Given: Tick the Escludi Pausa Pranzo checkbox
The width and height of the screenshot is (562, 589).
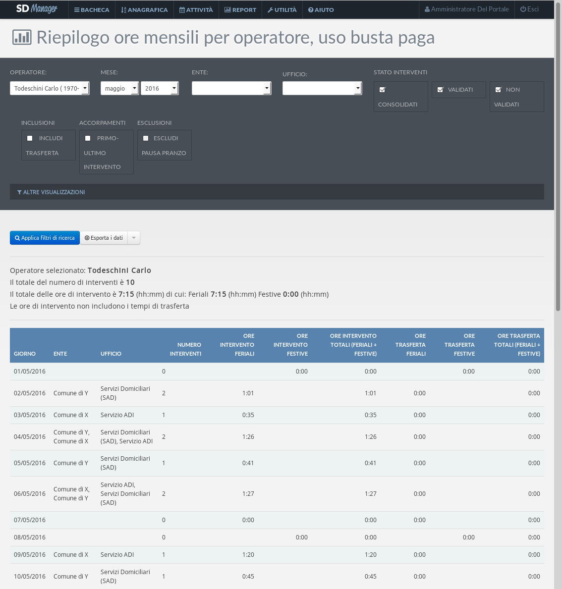Looking at the screenshot, I should [146, 138].
